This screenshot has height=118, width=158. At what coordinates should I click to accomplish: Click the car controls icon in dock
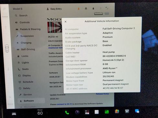click(x=14, y=113)
